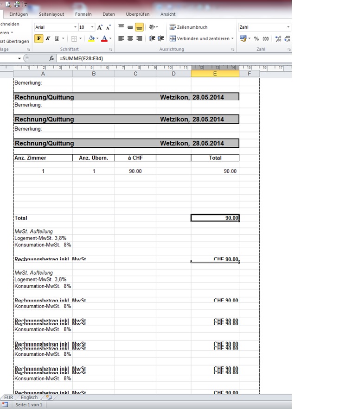This screenshot has height=409, width=346.
Task: Switch to the Englisch sheet tab
Action: coord(29,397)
